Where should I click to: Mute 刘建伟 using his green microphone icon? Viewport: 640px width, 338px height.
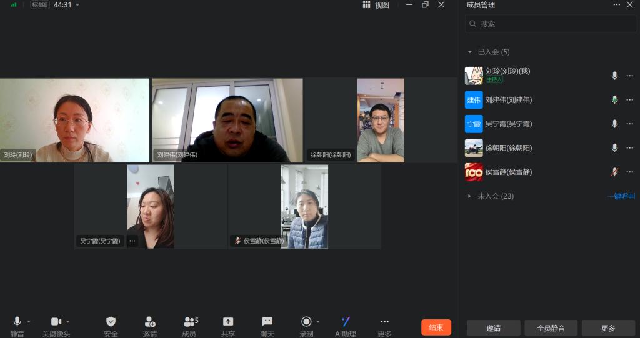tap(614, 100)
